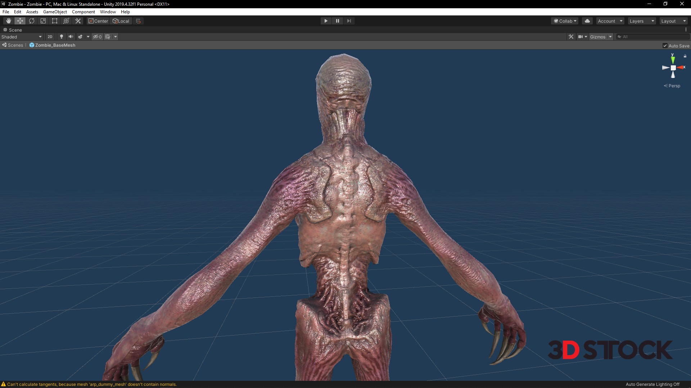Uncheck the Auto Save checkbox

tap(665, 46)
